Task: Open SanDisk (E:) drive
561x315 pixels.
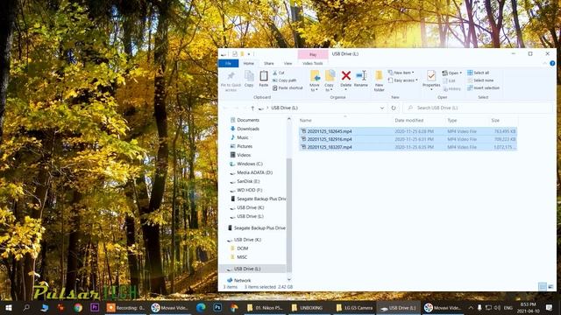Action: [248, 181]
